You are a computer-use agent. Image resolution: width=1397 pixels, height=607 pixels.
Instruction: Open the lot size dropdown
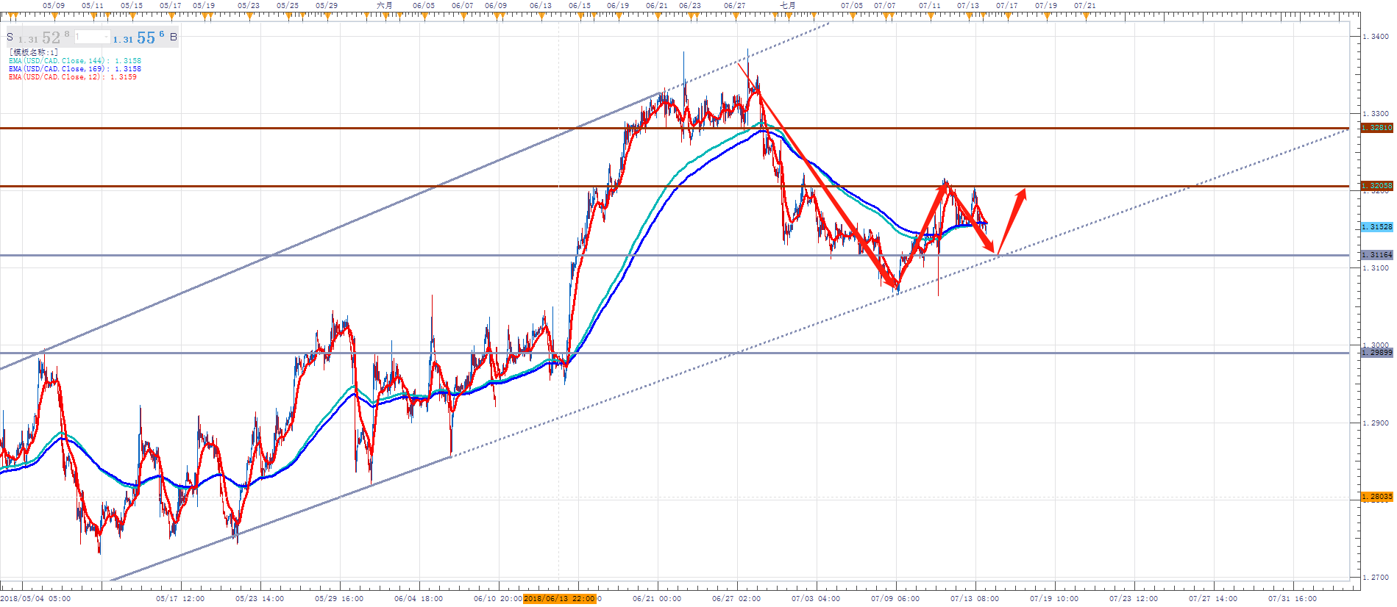92,37
